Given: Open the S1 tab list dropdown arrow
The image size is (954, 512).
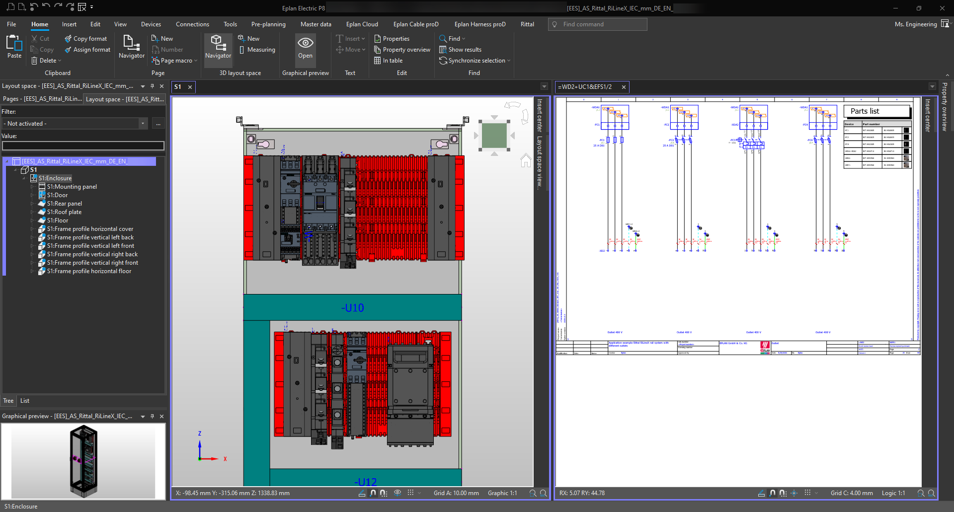Looking at the screenshot, I should click(x=544, y=86).
